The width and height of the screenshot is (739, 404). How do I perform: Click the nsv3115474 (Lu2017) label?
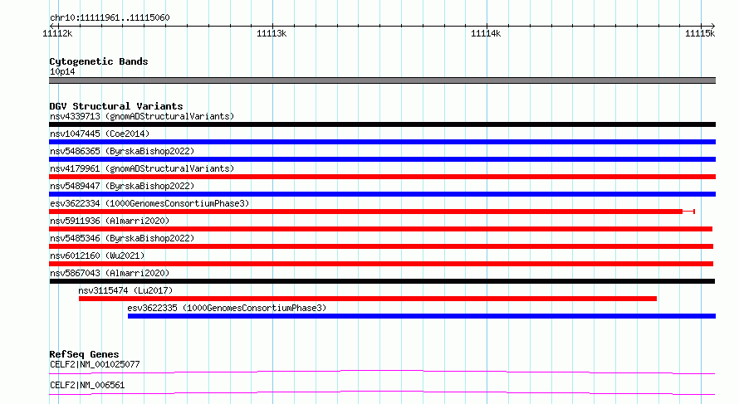(x=125, y=290)
